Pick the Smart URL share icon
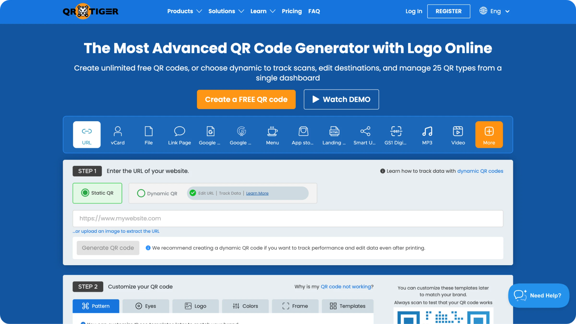 click(365, 131)
